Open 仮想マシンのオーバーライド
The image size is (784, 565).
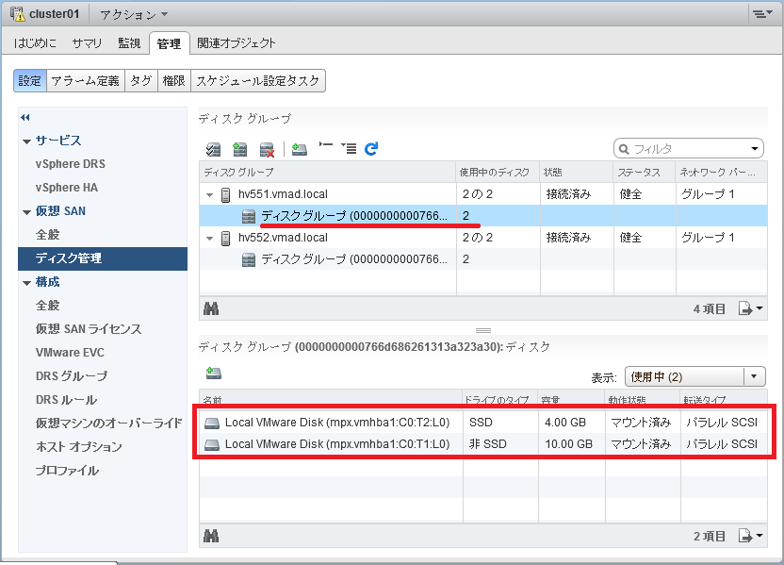pos(109,424)
